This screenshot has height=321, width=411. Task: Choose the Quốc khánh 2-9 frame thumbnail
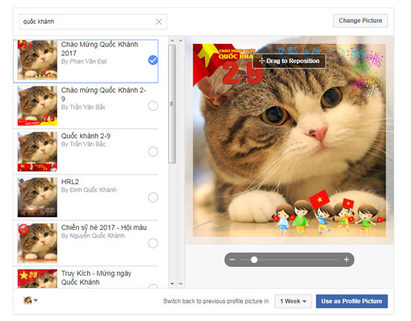point(37,151)
